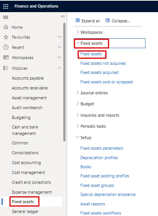Screen dimensions: 158x216
Task: Open the Cost management module
Action: click(28, 172)
